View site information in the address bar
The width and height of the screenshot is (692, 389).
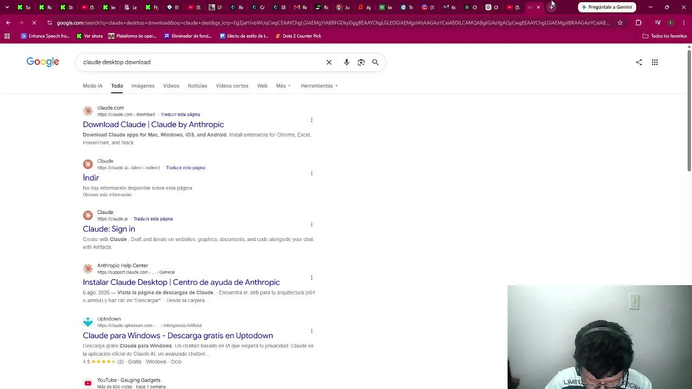(50, 23)
